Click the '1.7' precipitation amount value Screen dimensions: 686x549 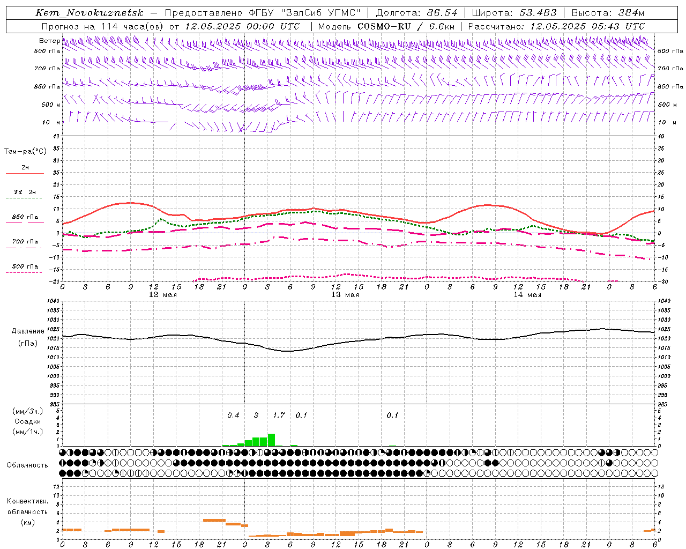coord(279,416)
